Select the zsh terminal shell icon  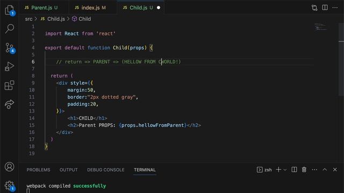click(x=260, y=169)
